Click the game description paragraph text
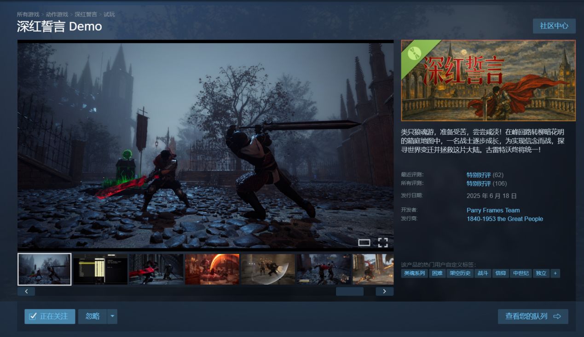 (x=483, y=141)
